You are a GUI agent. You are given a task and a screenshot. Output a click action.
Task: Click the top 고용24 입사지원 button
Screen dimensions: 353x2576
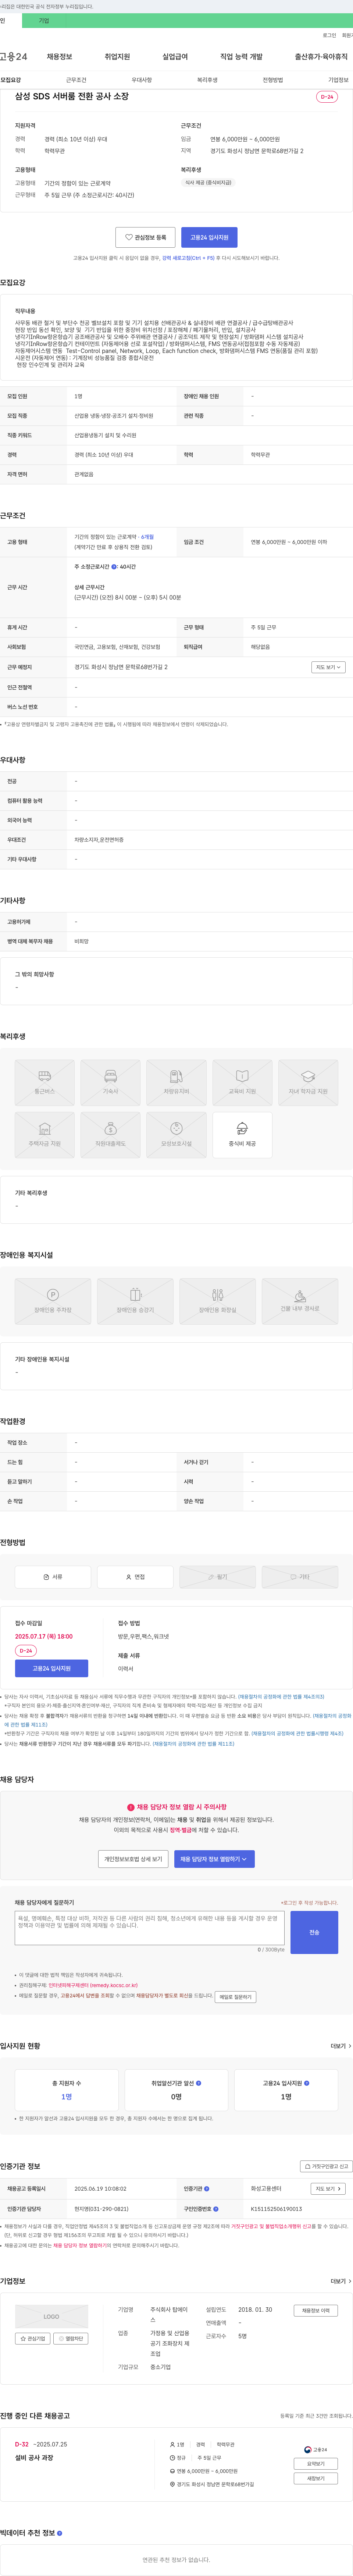(x=209, y=237)
